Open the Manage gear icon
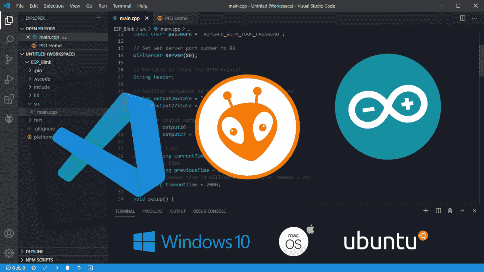484x272 pixels. [x=9, y=253]
